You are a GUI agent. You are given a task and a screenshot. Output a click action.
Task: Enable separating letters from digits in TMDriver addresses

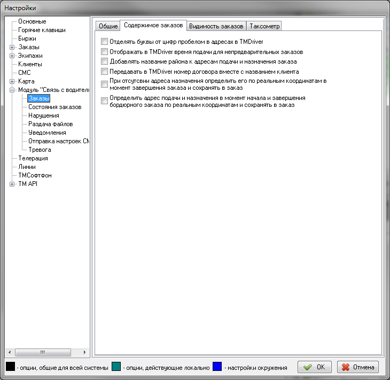(x=104, y=42)
